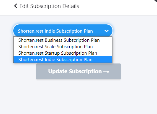Click the word Business in the plan list
This screenshot has width=157, height=114.
(x=54, y=40)
